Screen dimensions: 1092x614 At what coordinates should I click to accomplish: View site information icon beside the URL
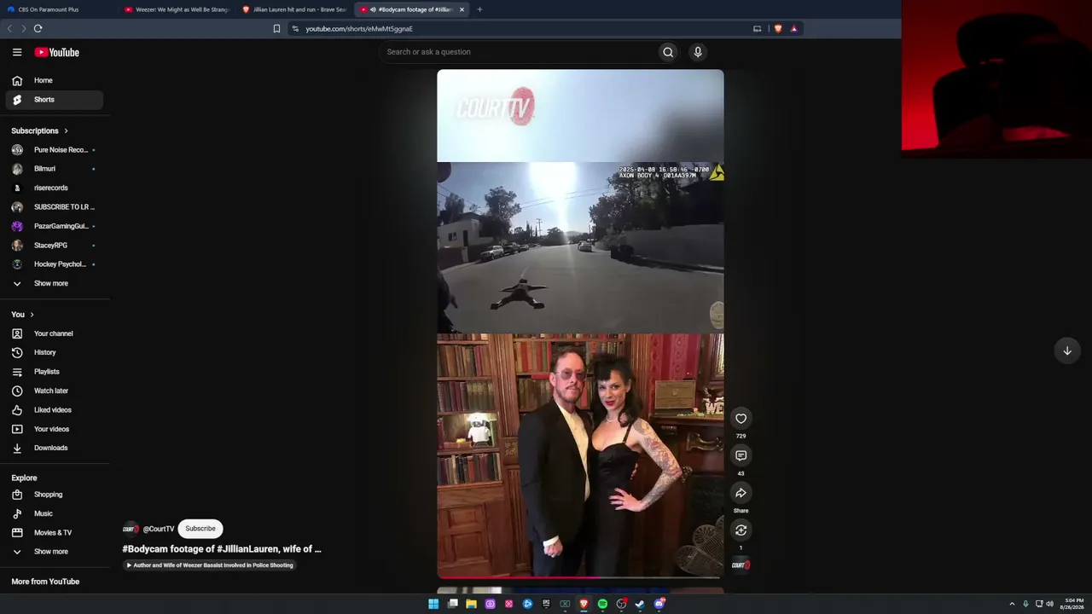(295, 28)
